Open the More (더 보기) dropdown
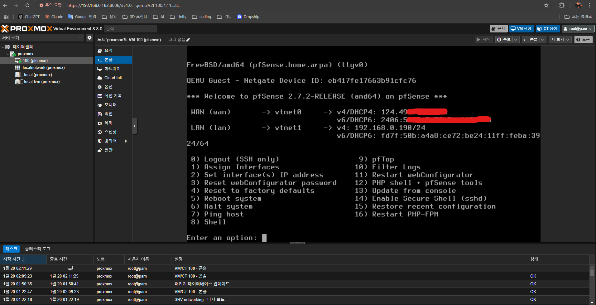Image resolution: width=596 pixels, height=305 pixels. click(560, 39)
